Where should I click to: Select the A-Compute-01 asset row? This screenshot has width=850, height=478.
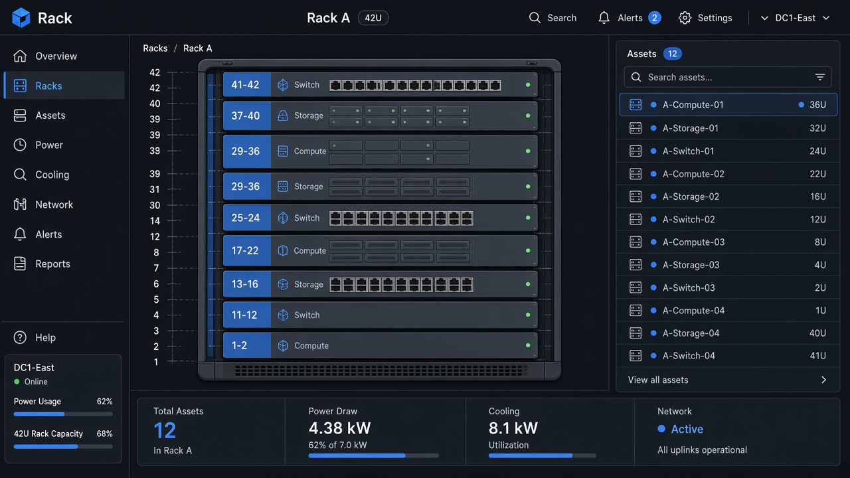pos(728,105)
